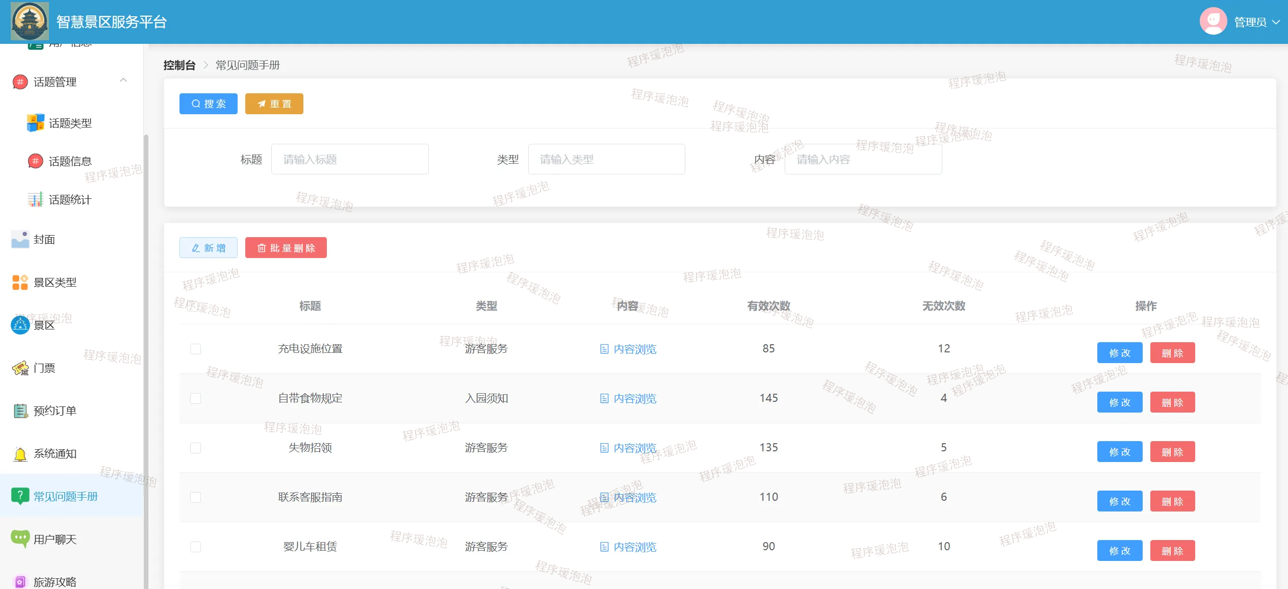The image size is (1288, 589).
Task: Click the 用户聊天 chat bubble icon
Action: pos(20,538)
